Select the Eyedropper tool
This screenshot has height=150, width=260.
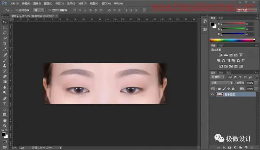click(5, 49)
